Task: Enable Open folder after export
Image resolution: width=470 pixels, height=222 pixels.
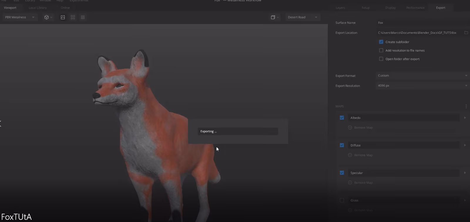Action: (x=381, y=59)
